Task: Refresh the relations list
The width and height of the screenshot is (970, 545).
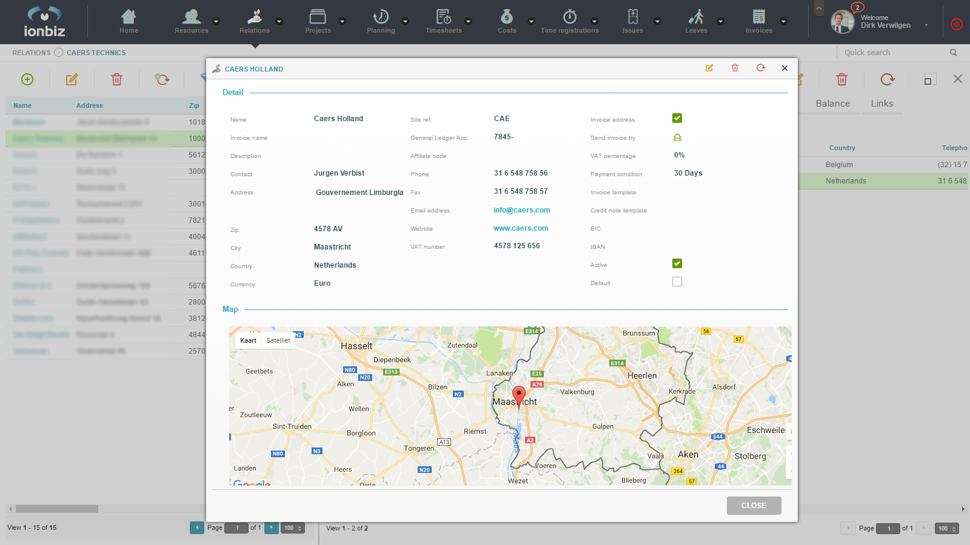Action: (162, 79)
